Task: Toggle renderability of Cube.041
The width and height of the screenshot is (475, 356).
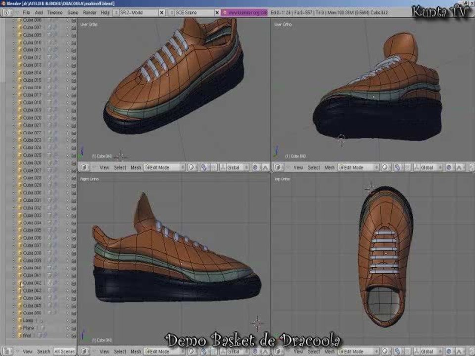Action: pyautogui.click(x=74, y=275)
